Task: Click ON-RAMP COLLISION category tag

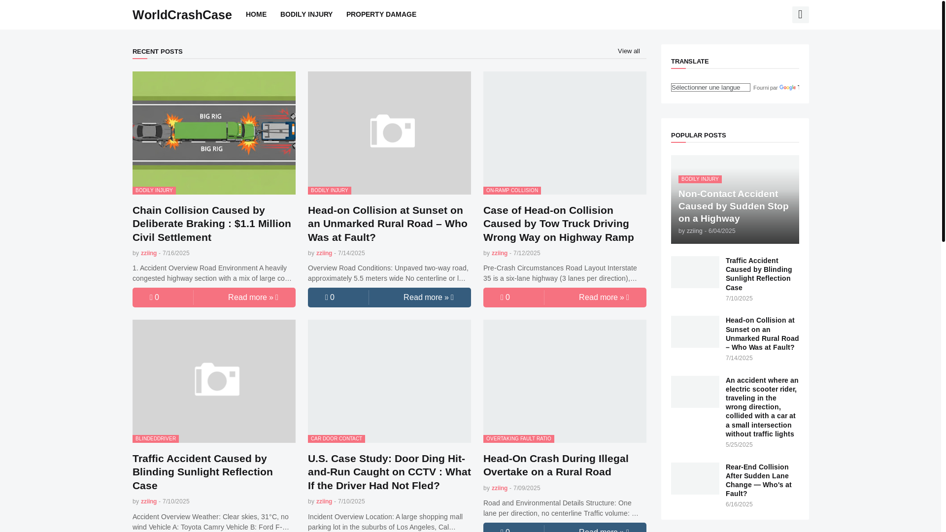Action: pos(512,191)
